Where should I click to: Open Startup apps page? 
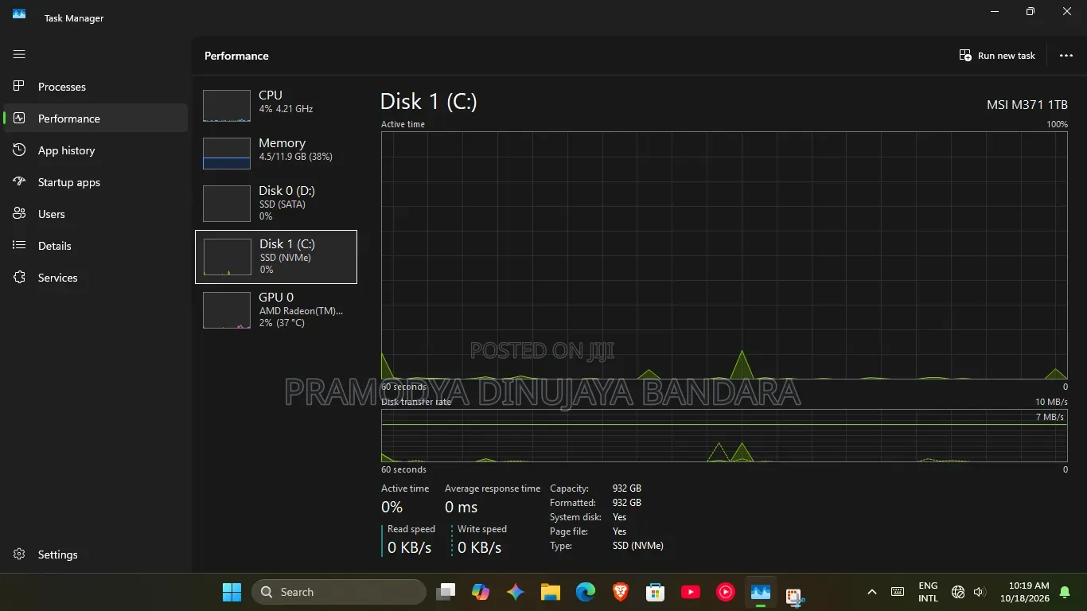coord(95,182)
